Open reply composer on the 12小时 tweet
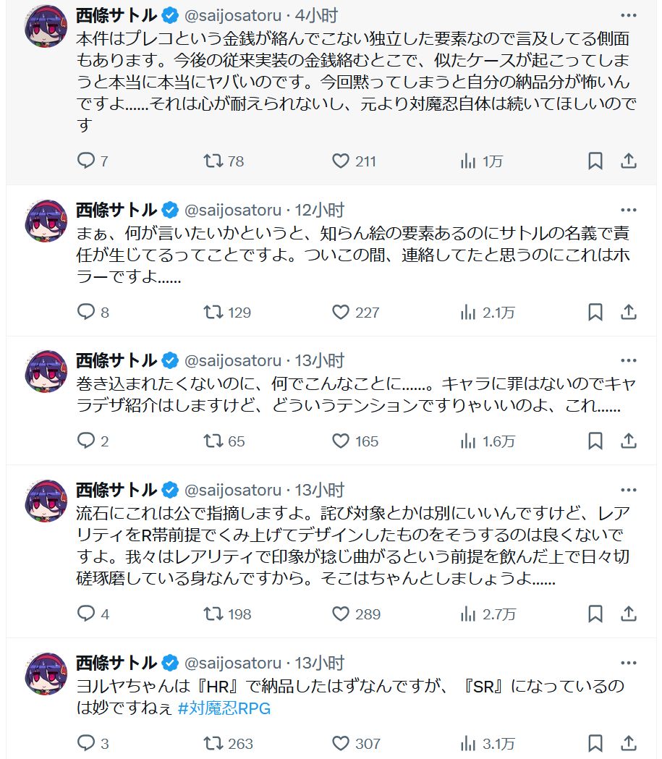The width and height of the screenshot is (662, 759). (x=86, y=313)
